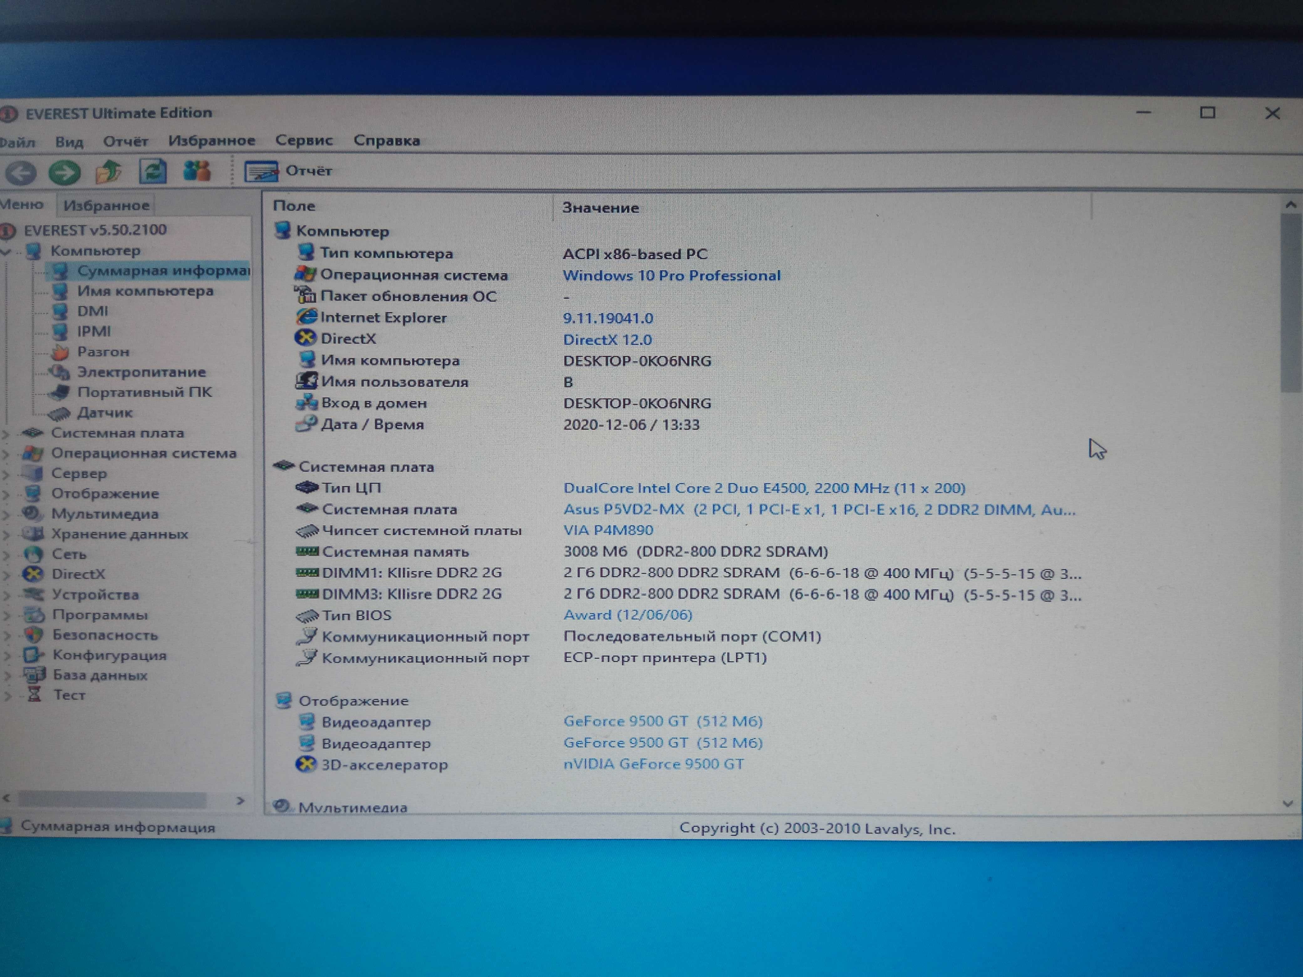The width and height of the screenshot is (1303, 977).
Task: Click the Refresh toolbar icon
Action: tap(153, 171)
